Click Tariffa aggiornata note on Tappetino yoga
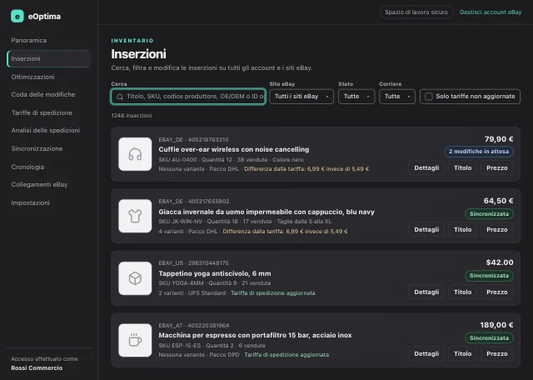 point(272,293)
